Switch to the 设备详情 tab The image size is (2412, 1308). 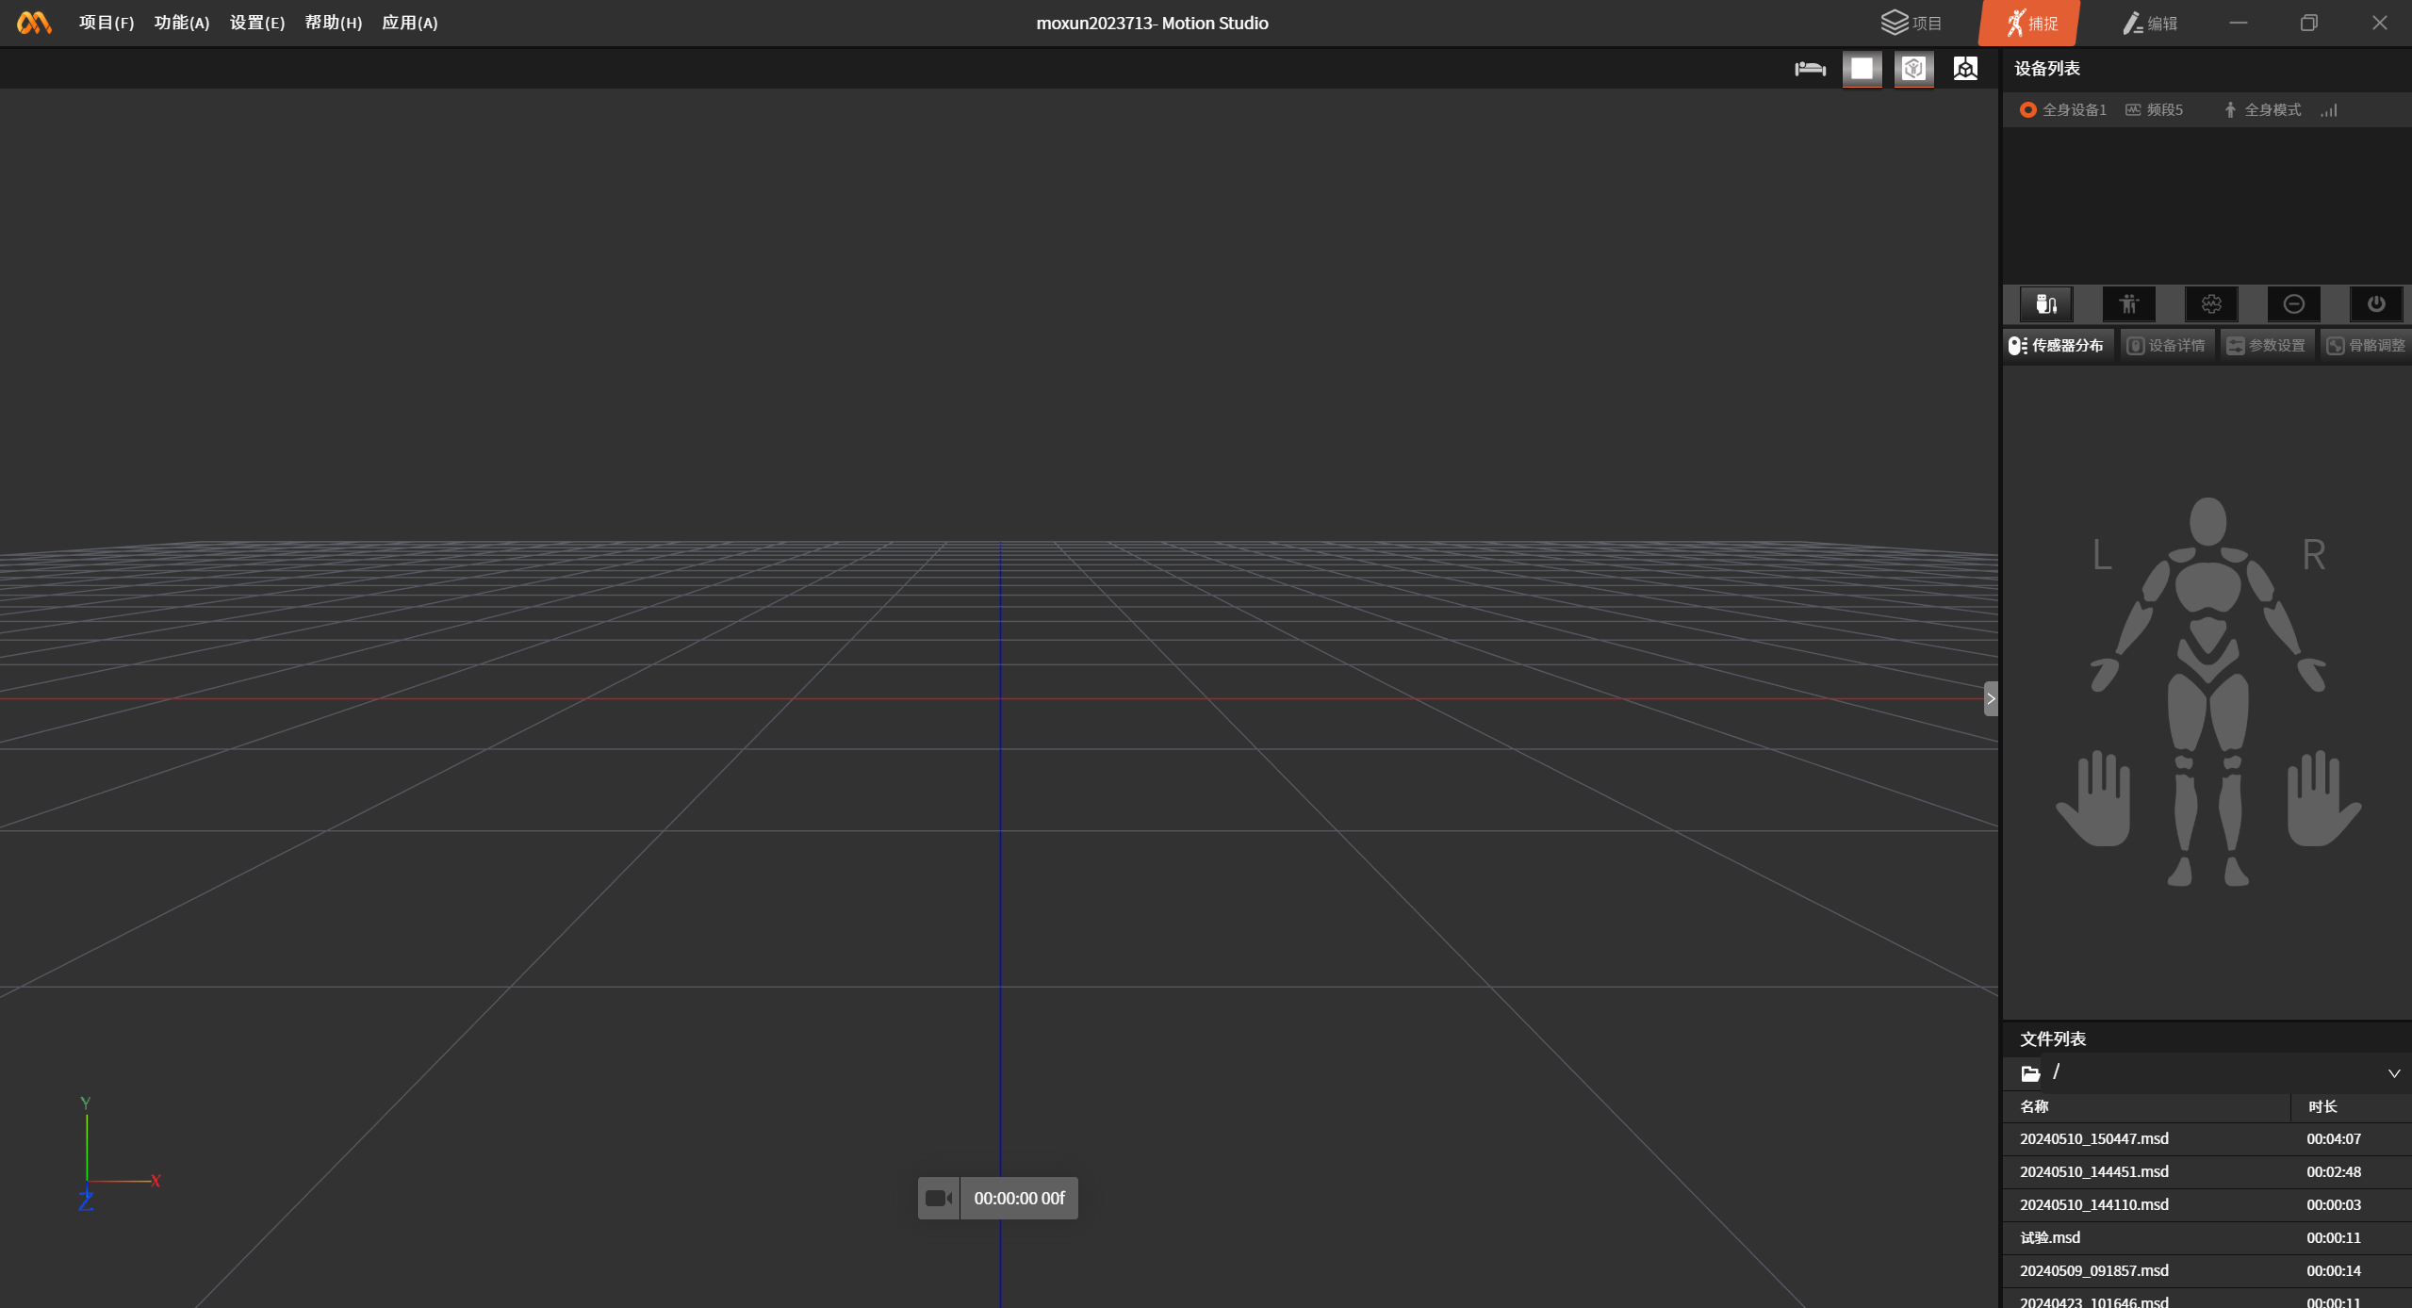(2166, 346)
